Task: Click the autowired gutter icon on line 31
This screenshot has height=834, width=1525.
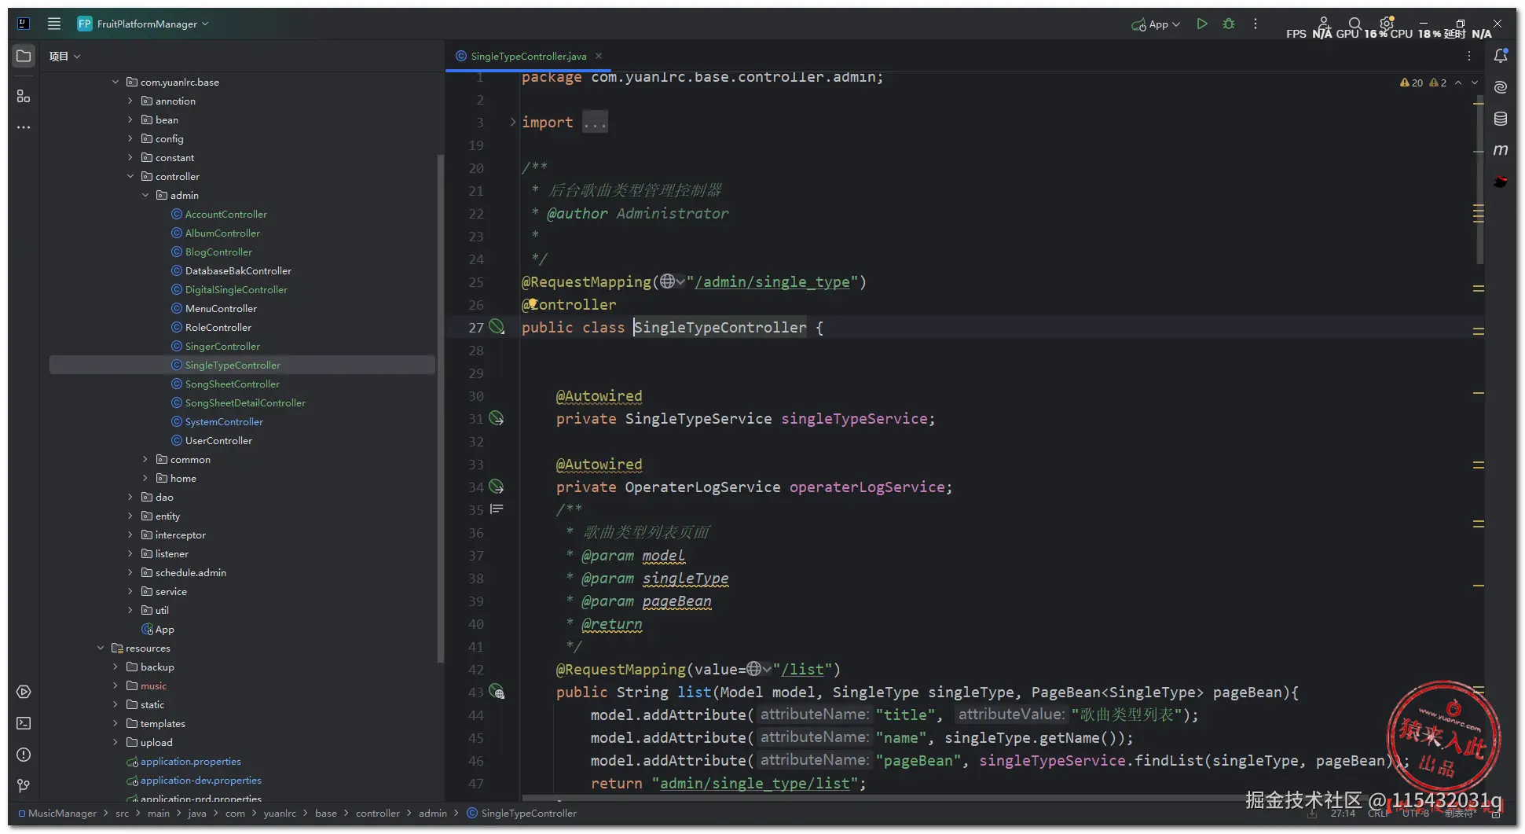Action: coord(497,418)
